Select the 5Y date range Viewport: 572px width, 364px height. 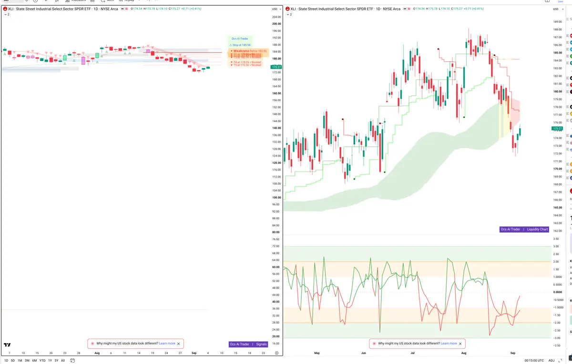[x=56, y=361]
